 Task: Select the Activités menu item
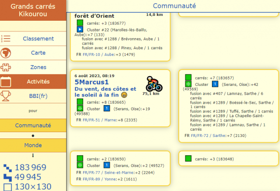[x=33, y=82]
